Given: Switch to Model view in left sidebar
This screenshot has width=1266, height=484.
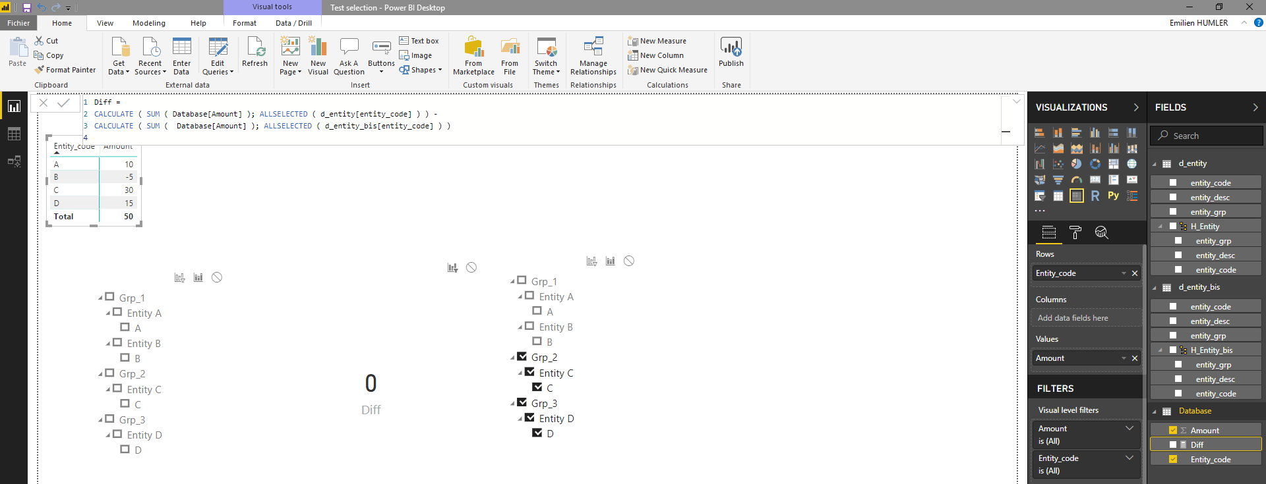Looking at the screenshot, I should click(14, 161).
